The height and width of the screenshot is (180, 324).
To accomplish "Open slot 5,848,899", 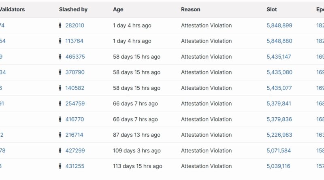I will pyautogui.click(x=279, y=25).
